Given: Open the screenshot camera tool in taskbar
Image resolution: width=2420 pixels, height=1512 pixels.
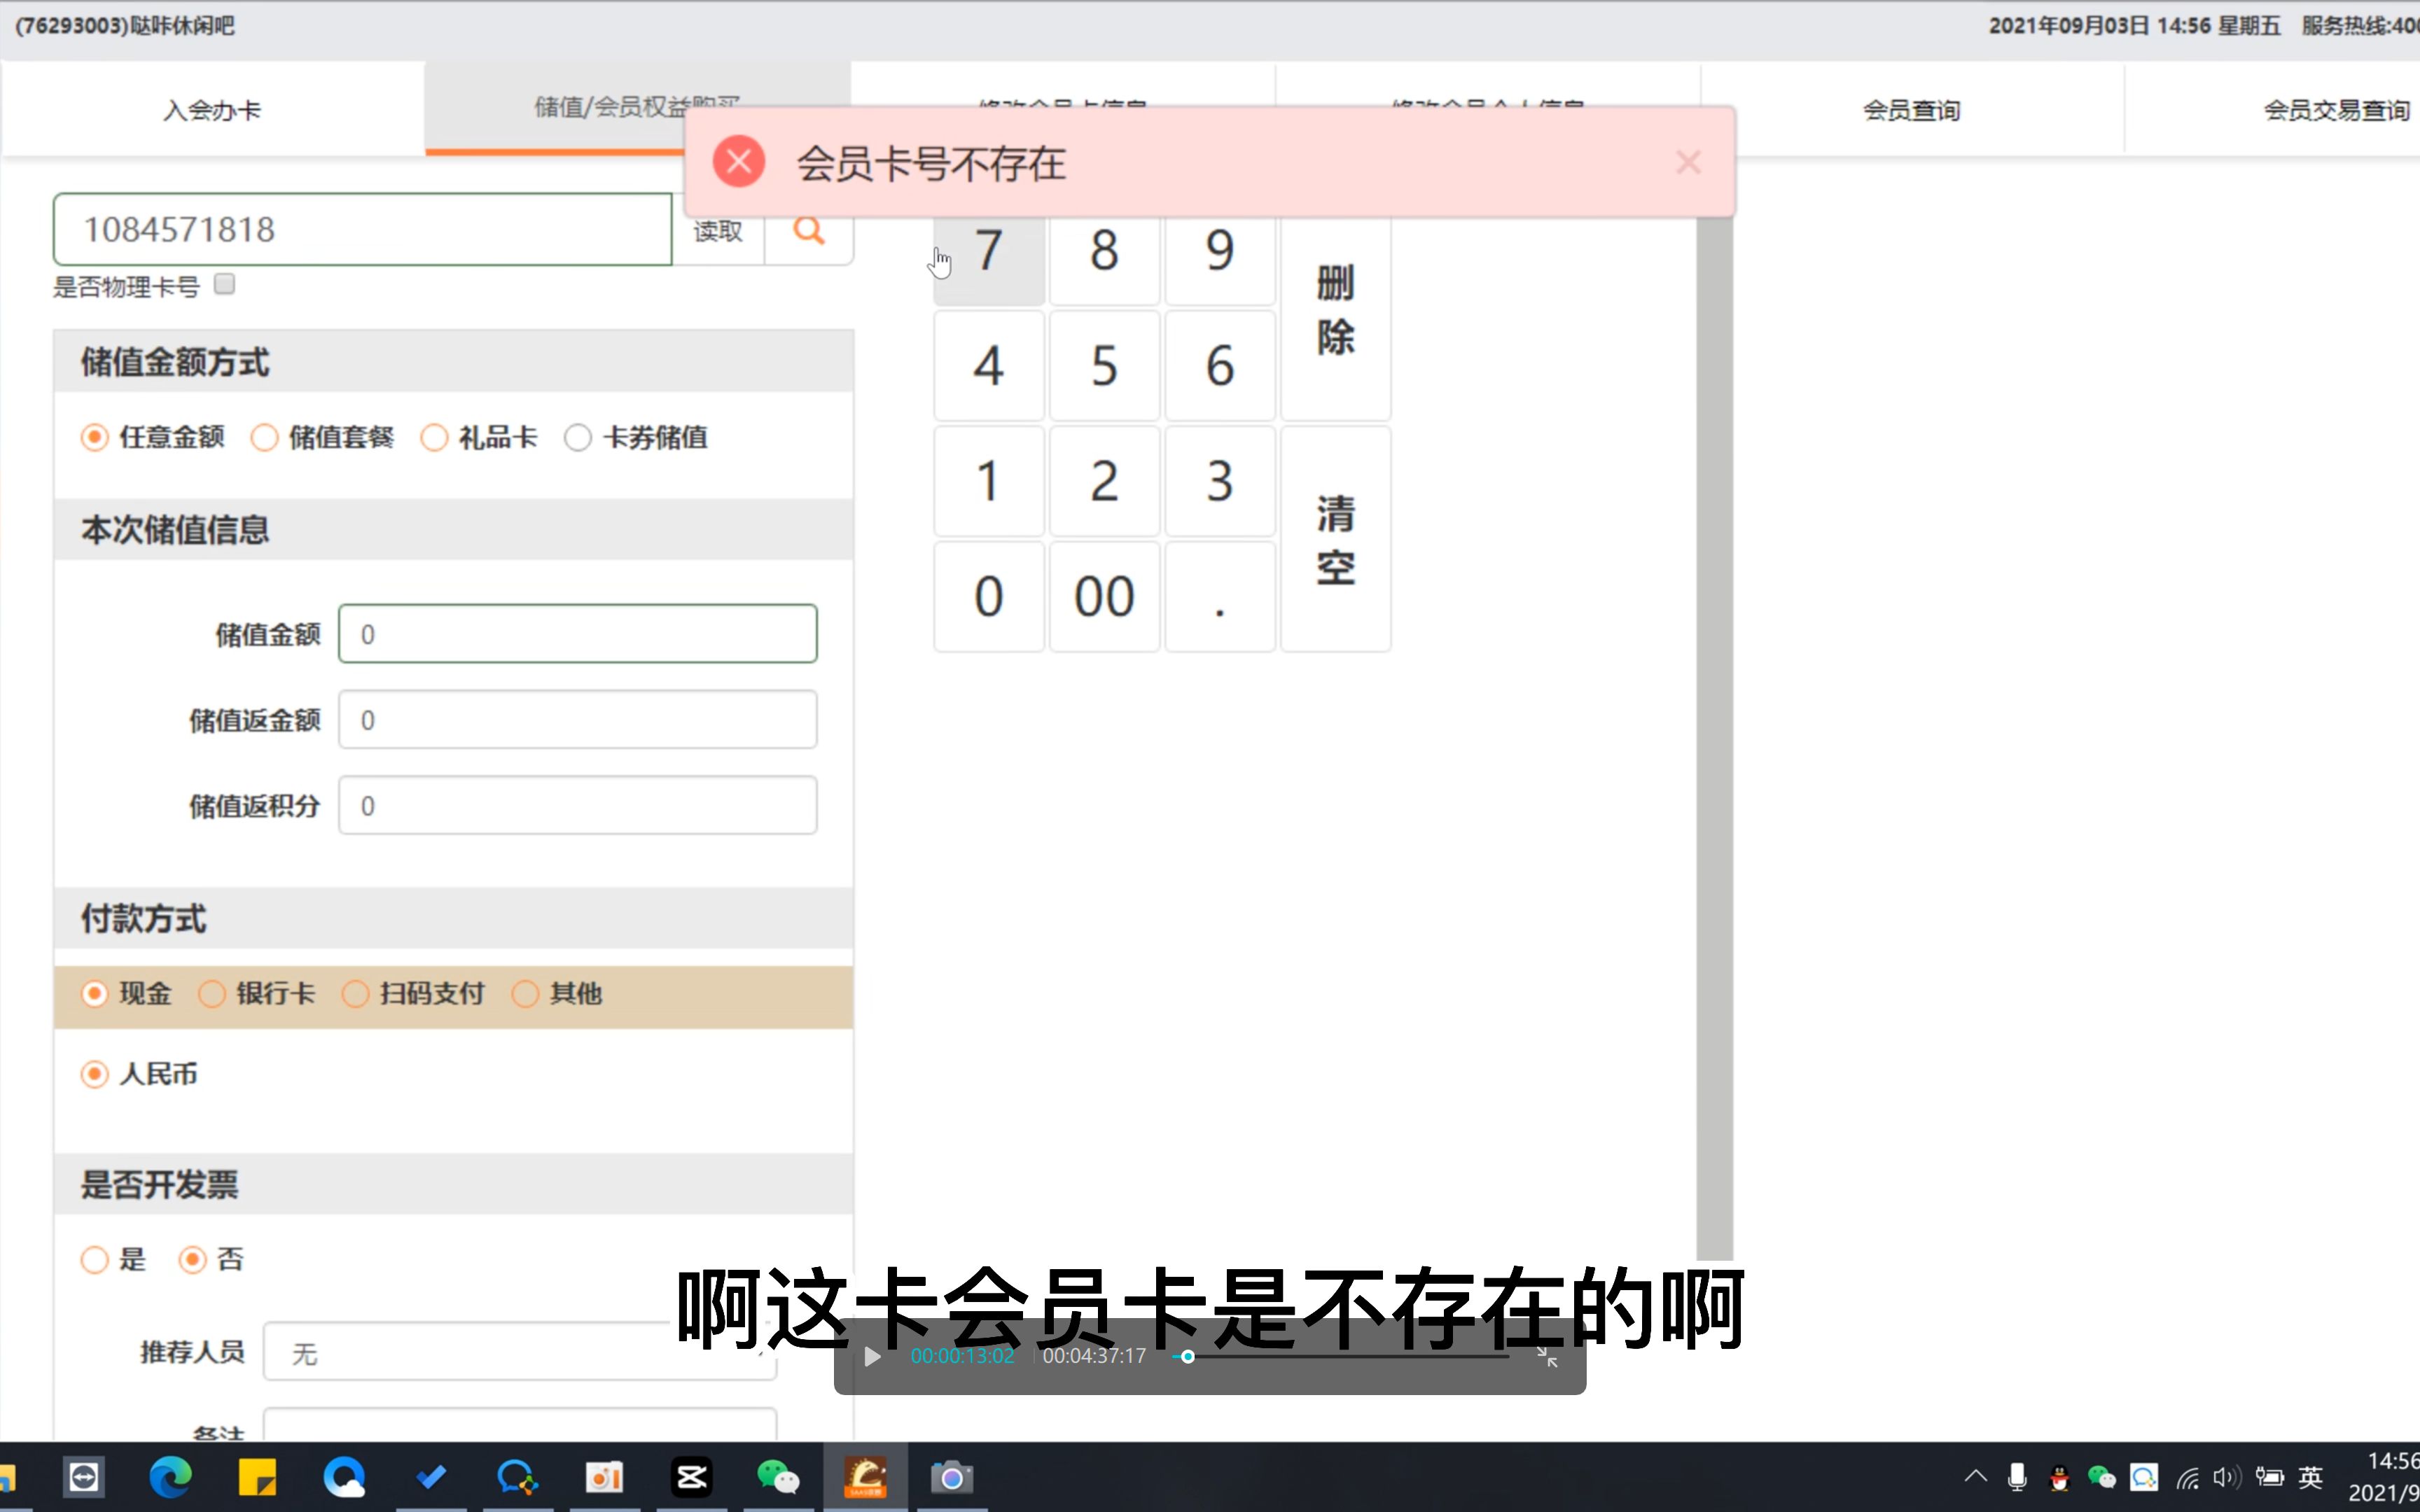Looking at the screenshot, I should click(x=951, y=1476).
